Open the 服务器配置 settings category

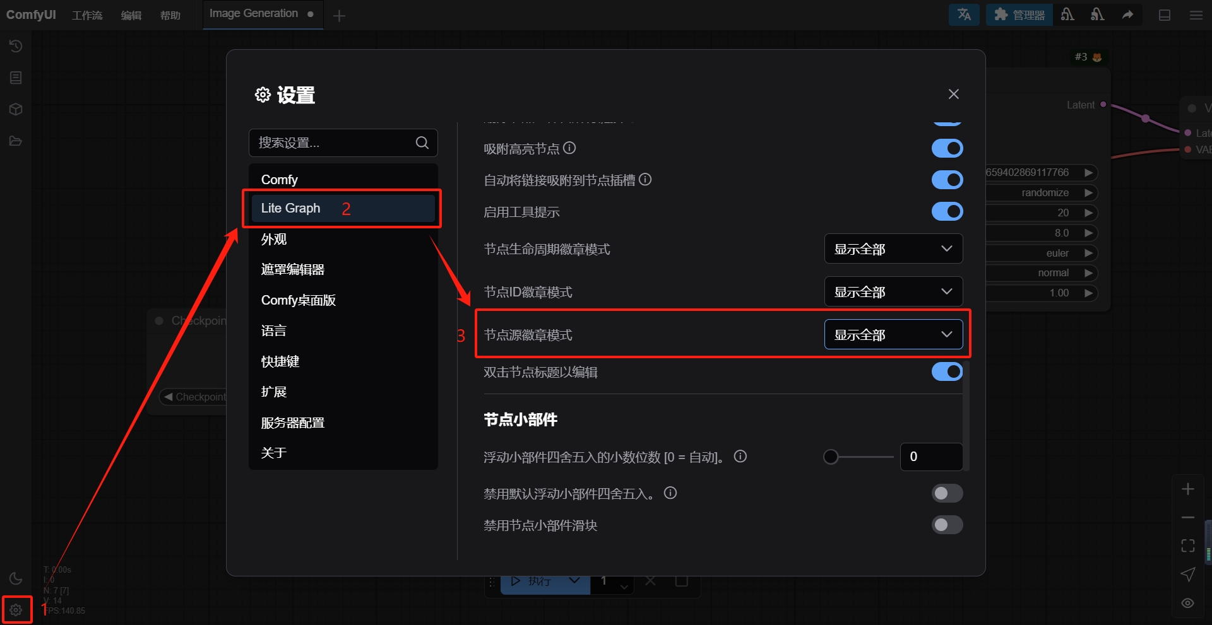point(343,423)
